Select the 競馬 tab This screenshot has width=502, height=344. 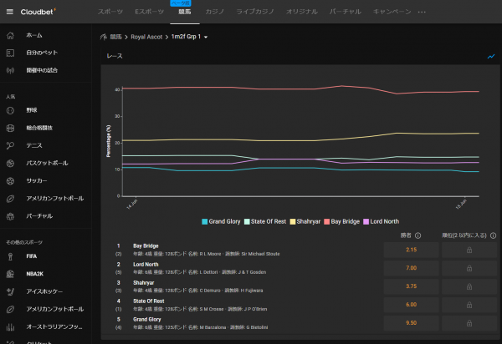pos(185,12)
